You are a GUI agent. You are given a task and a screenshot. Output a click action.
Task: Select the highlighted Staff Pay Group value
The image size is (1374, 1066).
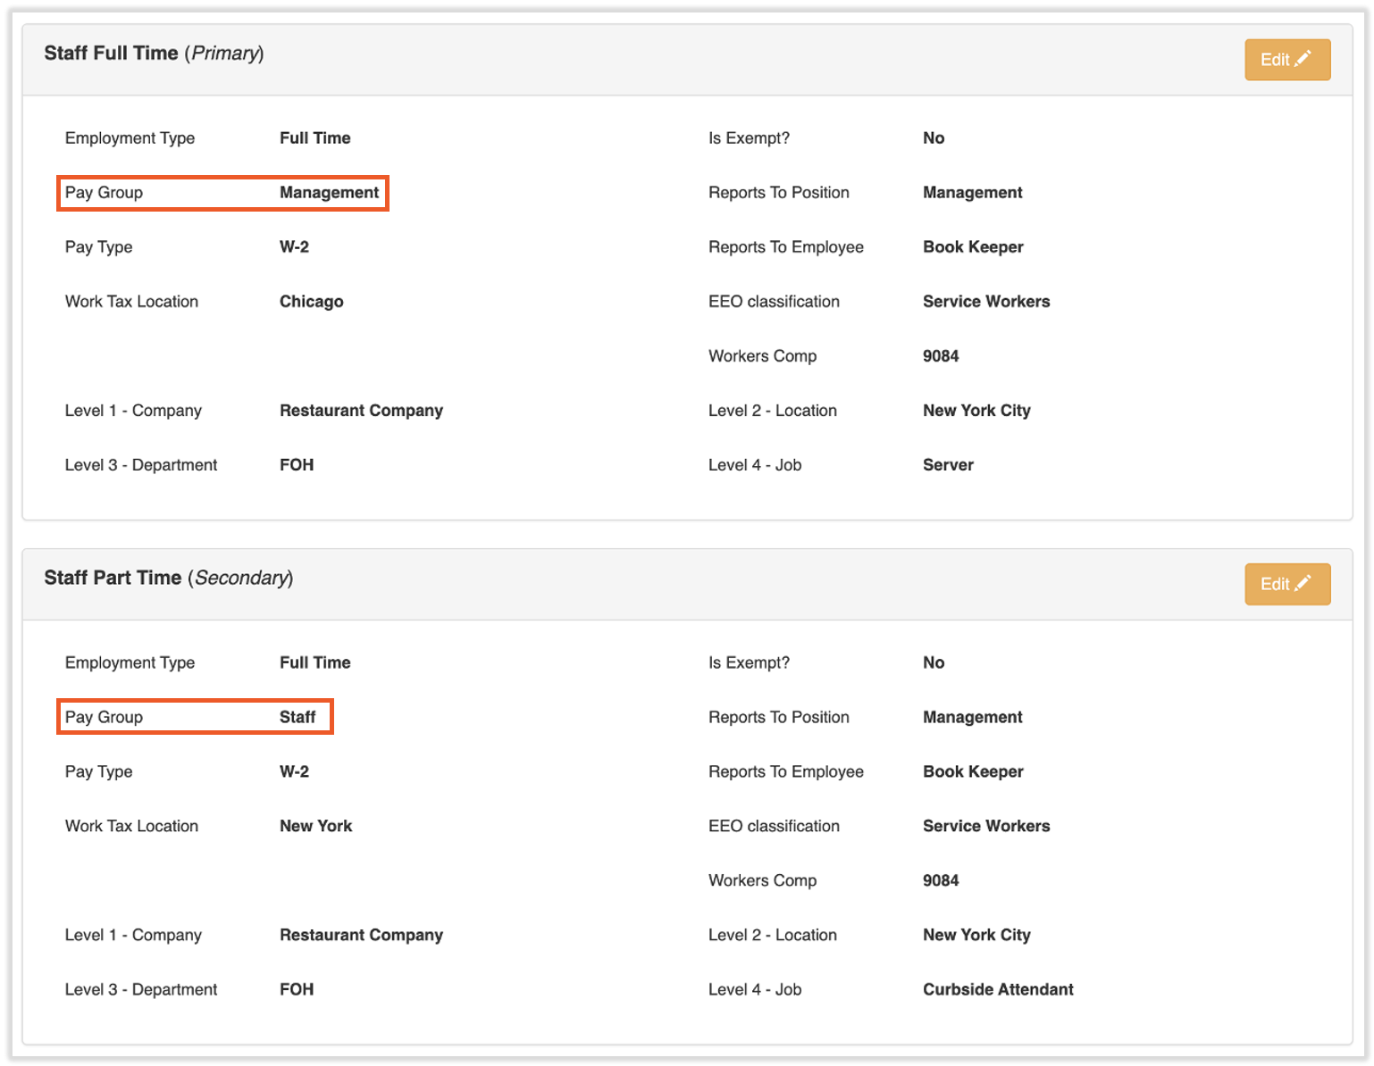click(x=298, y=716)
